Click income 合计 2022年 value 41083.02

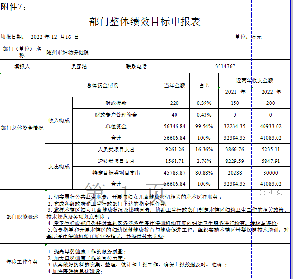(x=271, y=138)
